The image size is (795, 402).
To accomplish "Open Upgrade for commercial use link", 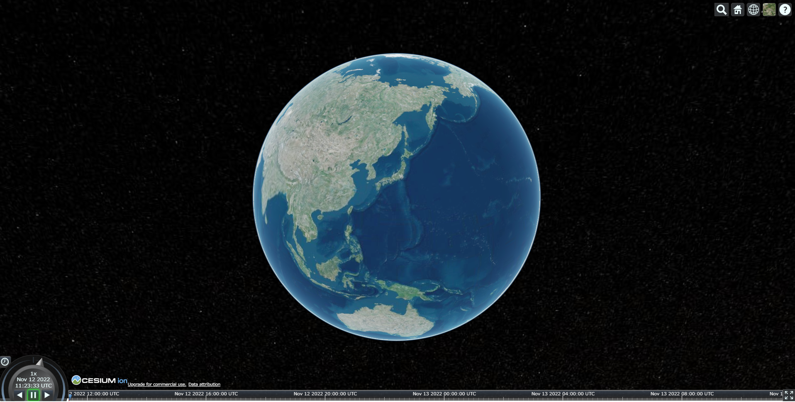I will [x=157, y=384].
